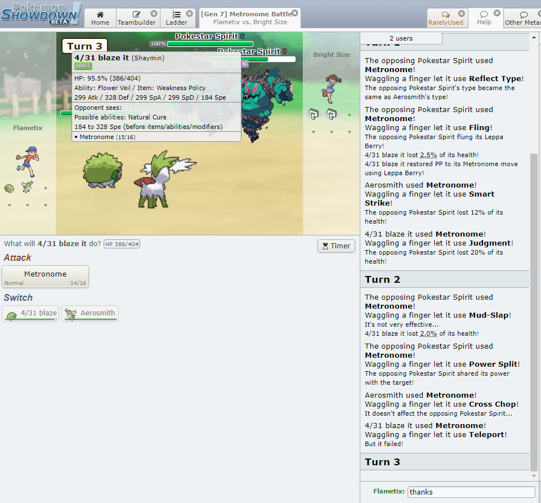Click the 2.5% health loss text
The width and height of the screenshot is (541, 503).
pyautogui.click(x=428, y=155)
